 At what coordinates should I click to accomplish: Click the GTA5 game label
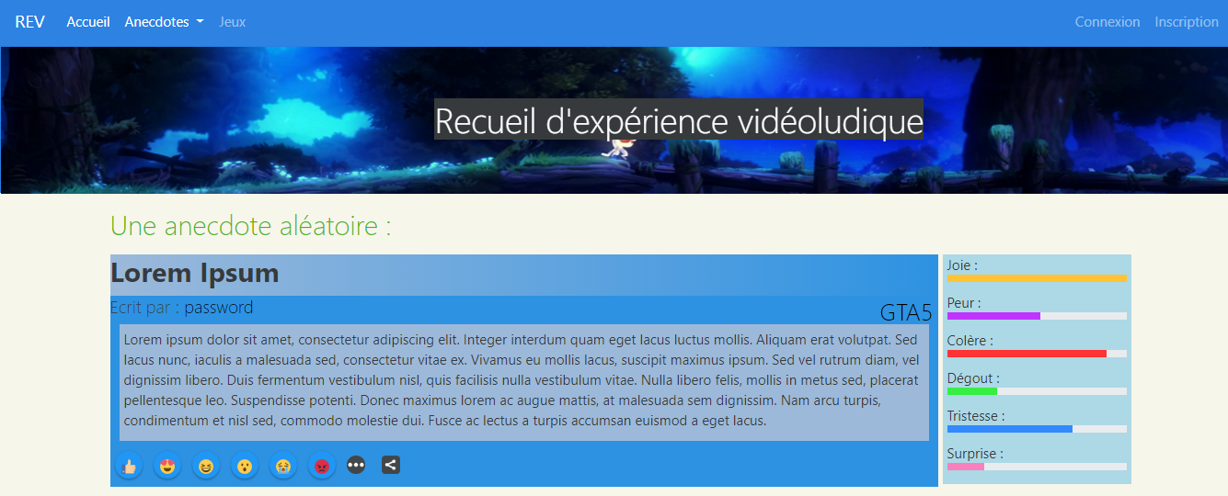pos(905,312)
